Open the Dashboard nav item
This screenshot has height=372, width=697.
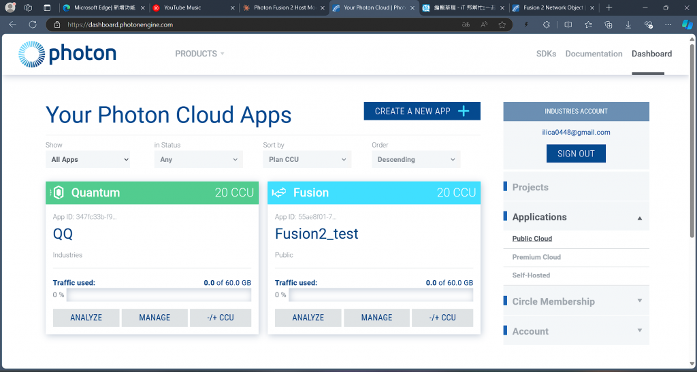[x=651, y=54]
